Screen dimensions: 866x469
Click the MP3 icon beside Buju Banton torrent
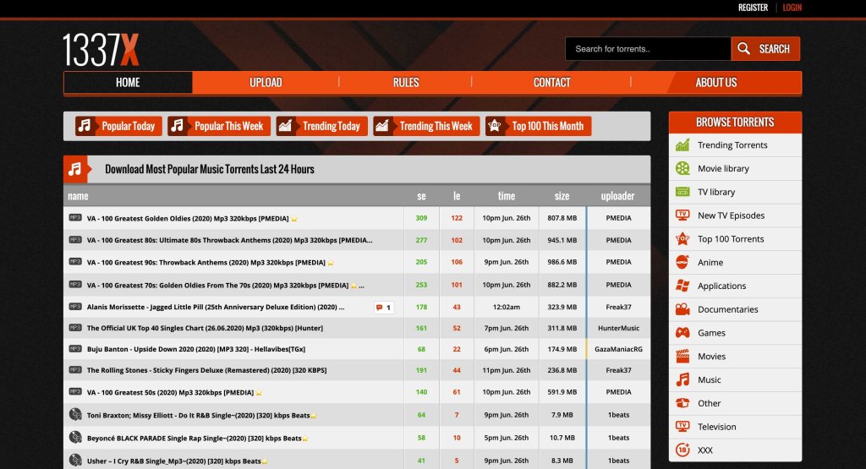[x=74, y=349]
